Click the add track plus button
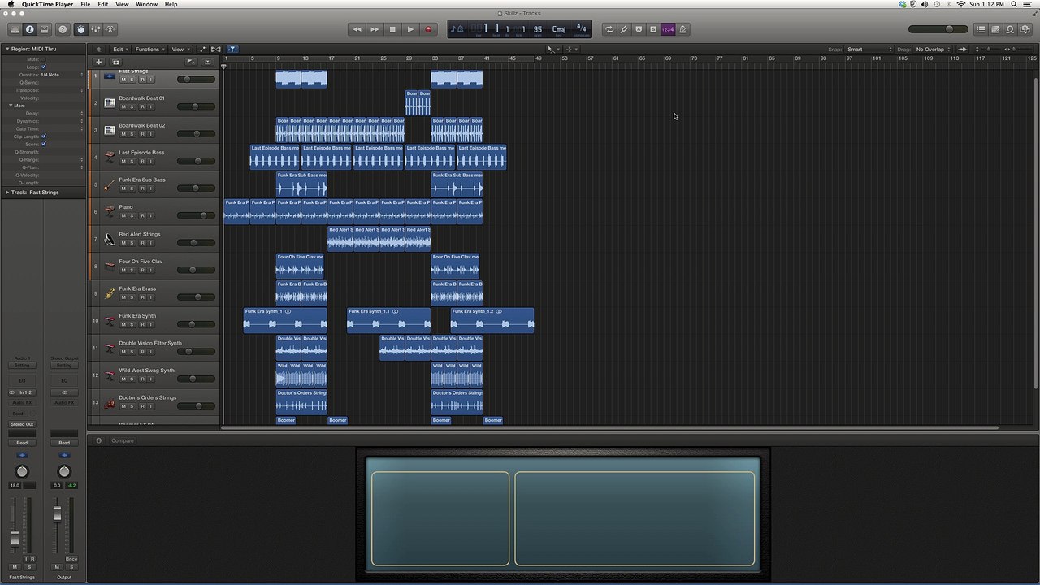The image size is (1040, 585). point(99,62)
